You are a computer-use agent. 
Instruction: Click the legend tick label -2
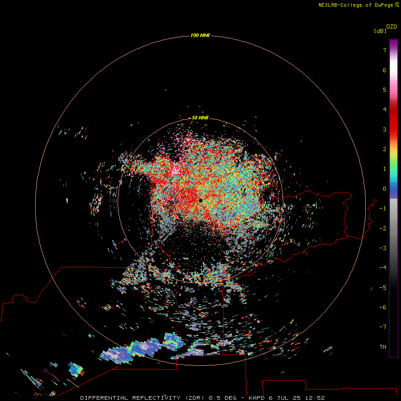click(383, 228)
